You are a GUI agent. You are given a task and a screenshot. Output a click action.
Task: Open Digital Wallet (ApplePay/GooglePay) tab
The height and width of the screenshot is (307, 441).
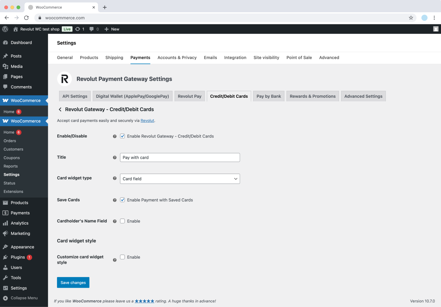(133, 96)
